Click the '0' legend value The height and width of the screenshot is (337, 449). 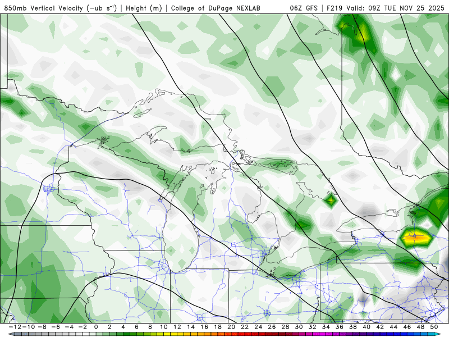tap(96, 327)
